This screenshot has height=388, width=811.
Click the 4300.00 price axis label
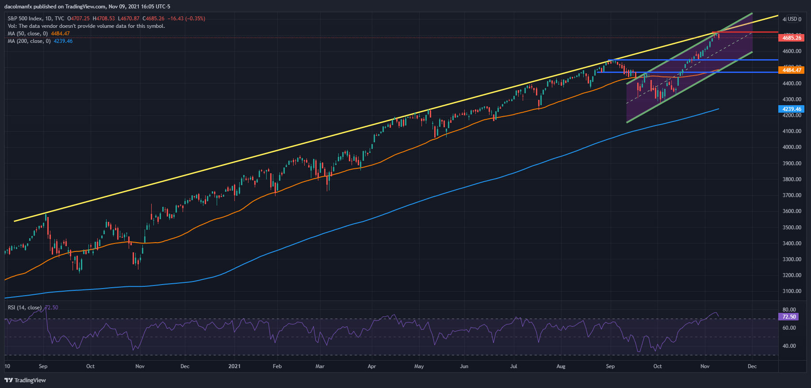[792, 99]
